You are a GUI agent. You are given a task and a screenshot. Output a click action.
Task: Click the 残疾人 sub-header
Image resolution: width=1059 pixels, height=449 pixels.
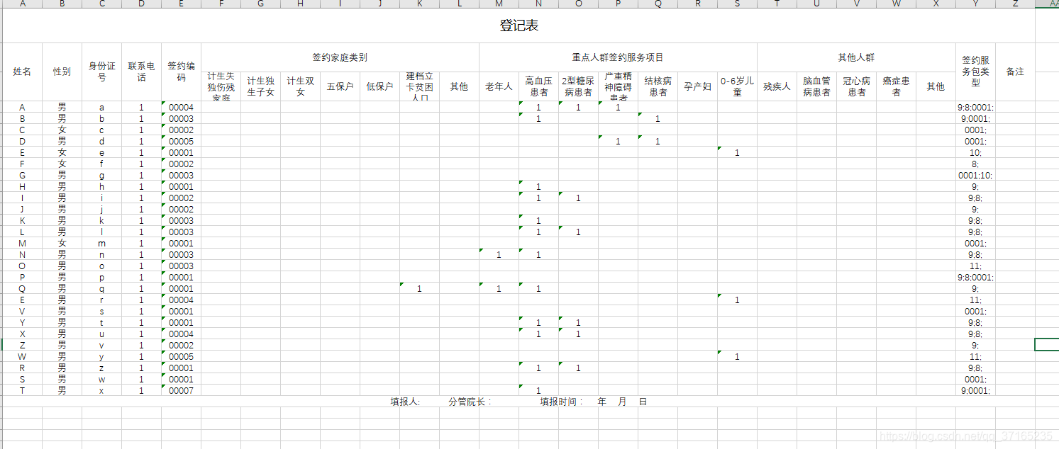(x=777, y=86)
